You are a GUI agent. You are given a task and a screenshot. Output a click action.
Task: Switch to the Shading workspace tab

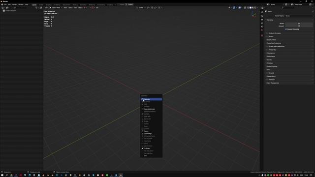[75, 4]
